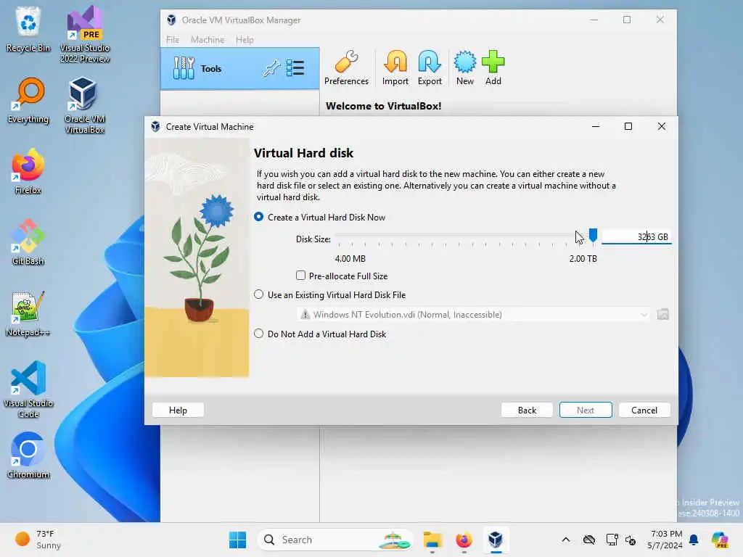Click the Export appliance icon
The height and width of the screenshot is (557, 743).
coord(430,68)
